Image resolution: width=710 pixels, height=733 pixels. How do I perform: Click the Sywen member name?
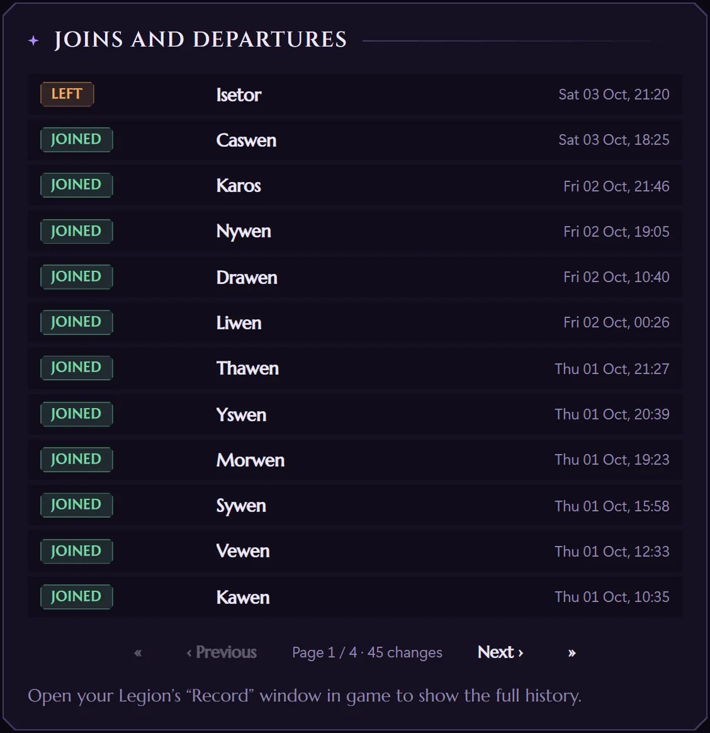click(x=241, y=506)
